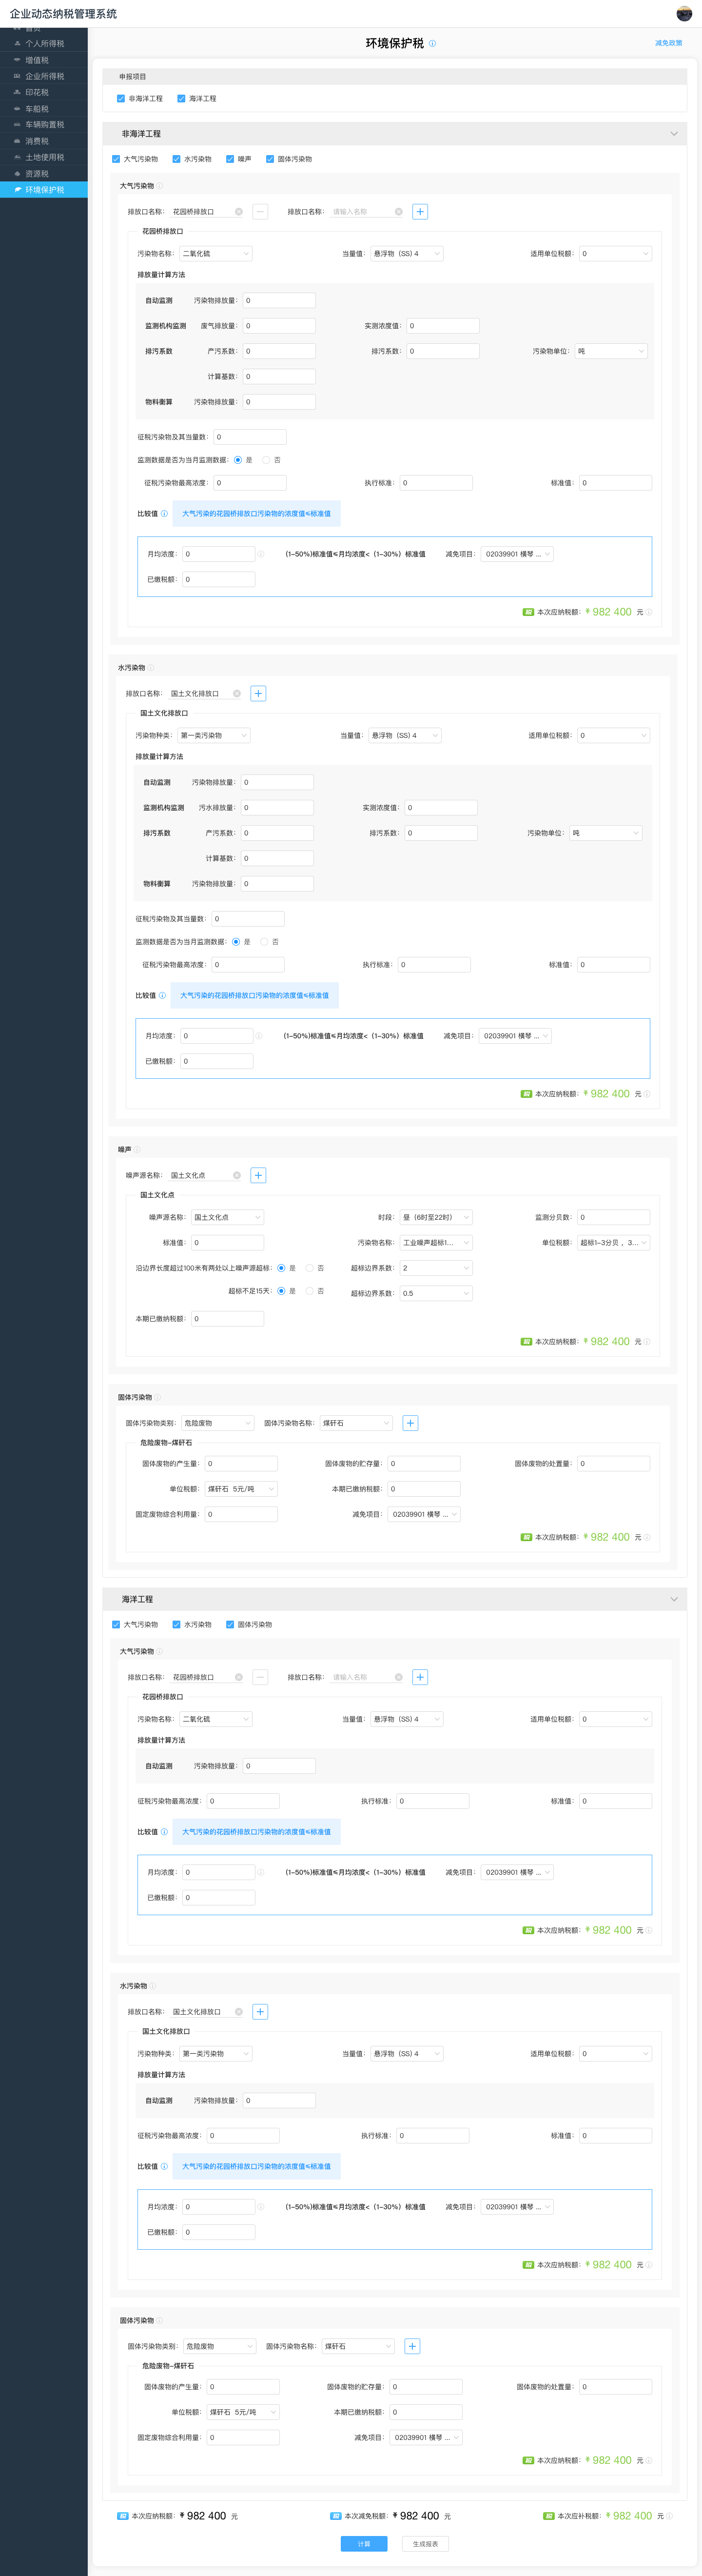Image resolution: width=702 pixels, height=2576 pixels.
Task: Click the 车船税 sidebar icon
Action: [17, 109]
